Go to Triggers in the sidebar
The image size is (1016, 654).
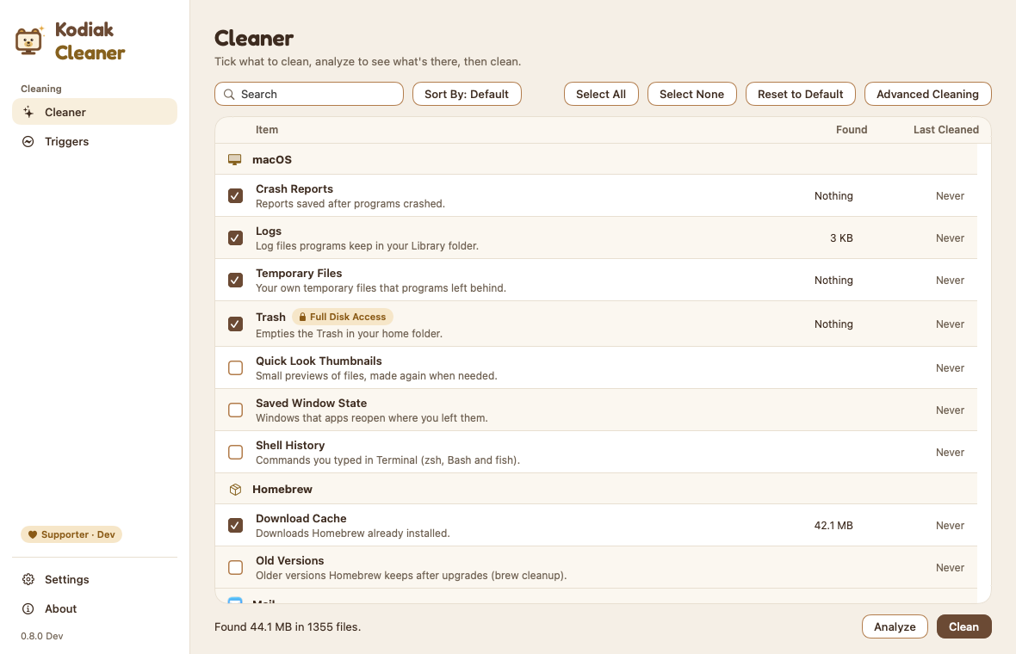coord(95,141)
